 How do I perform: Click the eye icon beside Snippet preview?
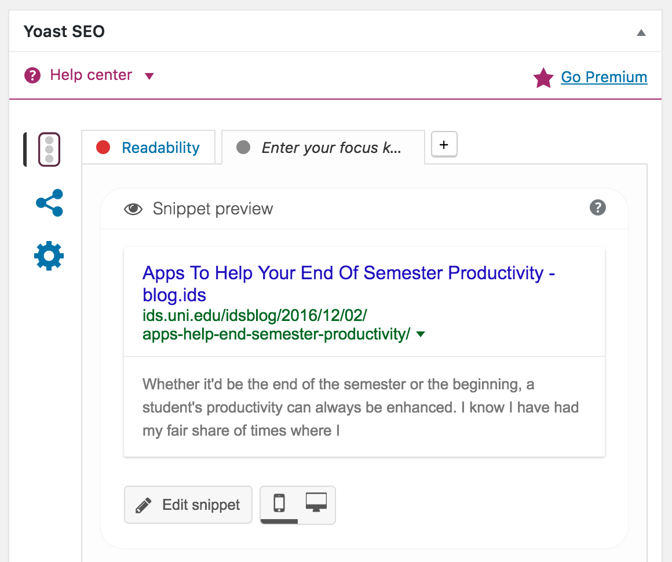pyautogui.click(x=133, y=209)
